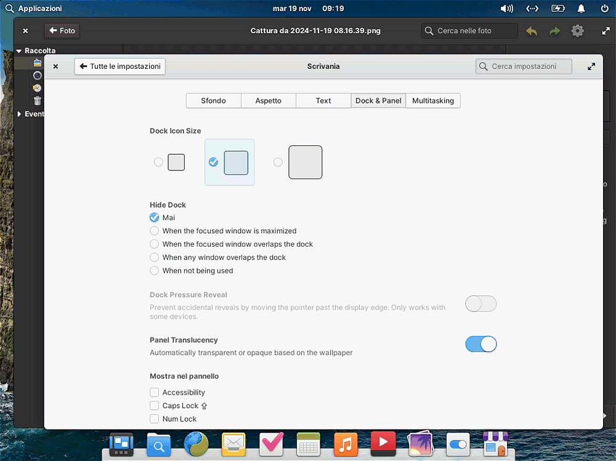
Task: Click the Cerca nelle foto search field
Action: (469, 31)
